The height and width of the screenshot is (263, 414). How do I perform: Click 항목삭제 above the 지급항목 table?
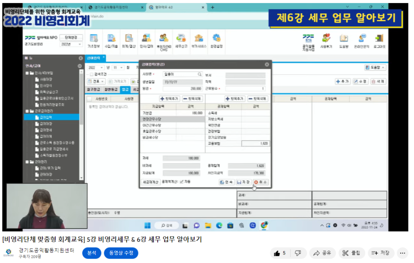(x=192, y=99)
